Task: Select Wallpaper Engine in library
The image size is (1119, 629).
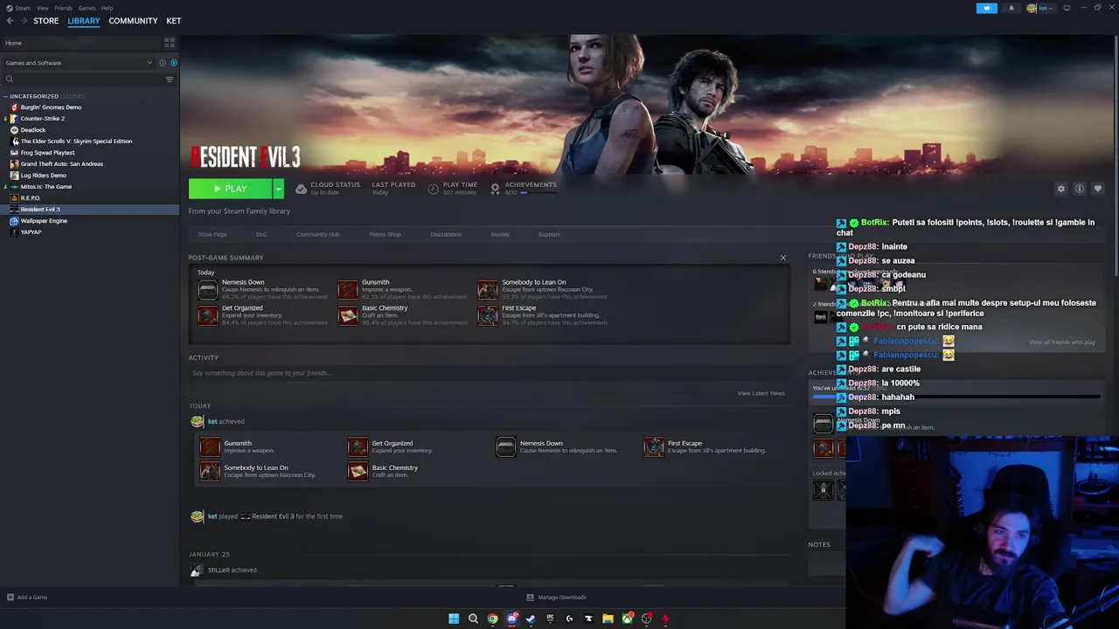Action: [x=43, y=220]
